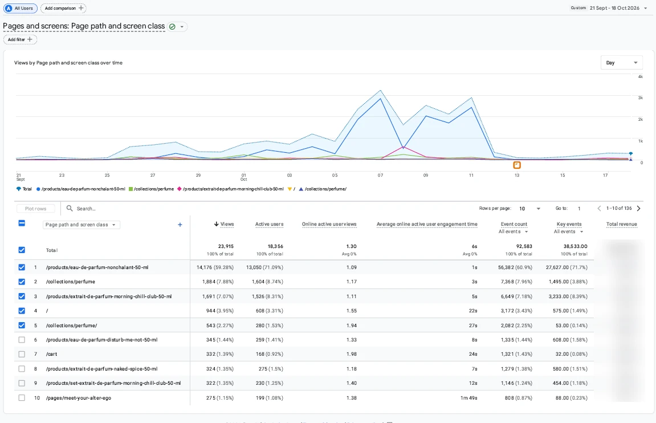This screenshot has height=423, width=656.
Task: Click the Add filter button
Action: click(x=20, y=39)
